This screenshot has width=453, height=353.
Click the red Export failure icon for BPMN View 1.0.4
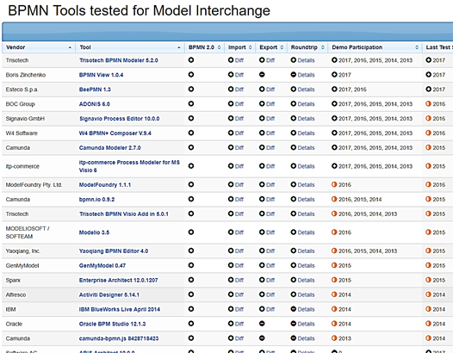pyautogui.click(x=262, y=75)
